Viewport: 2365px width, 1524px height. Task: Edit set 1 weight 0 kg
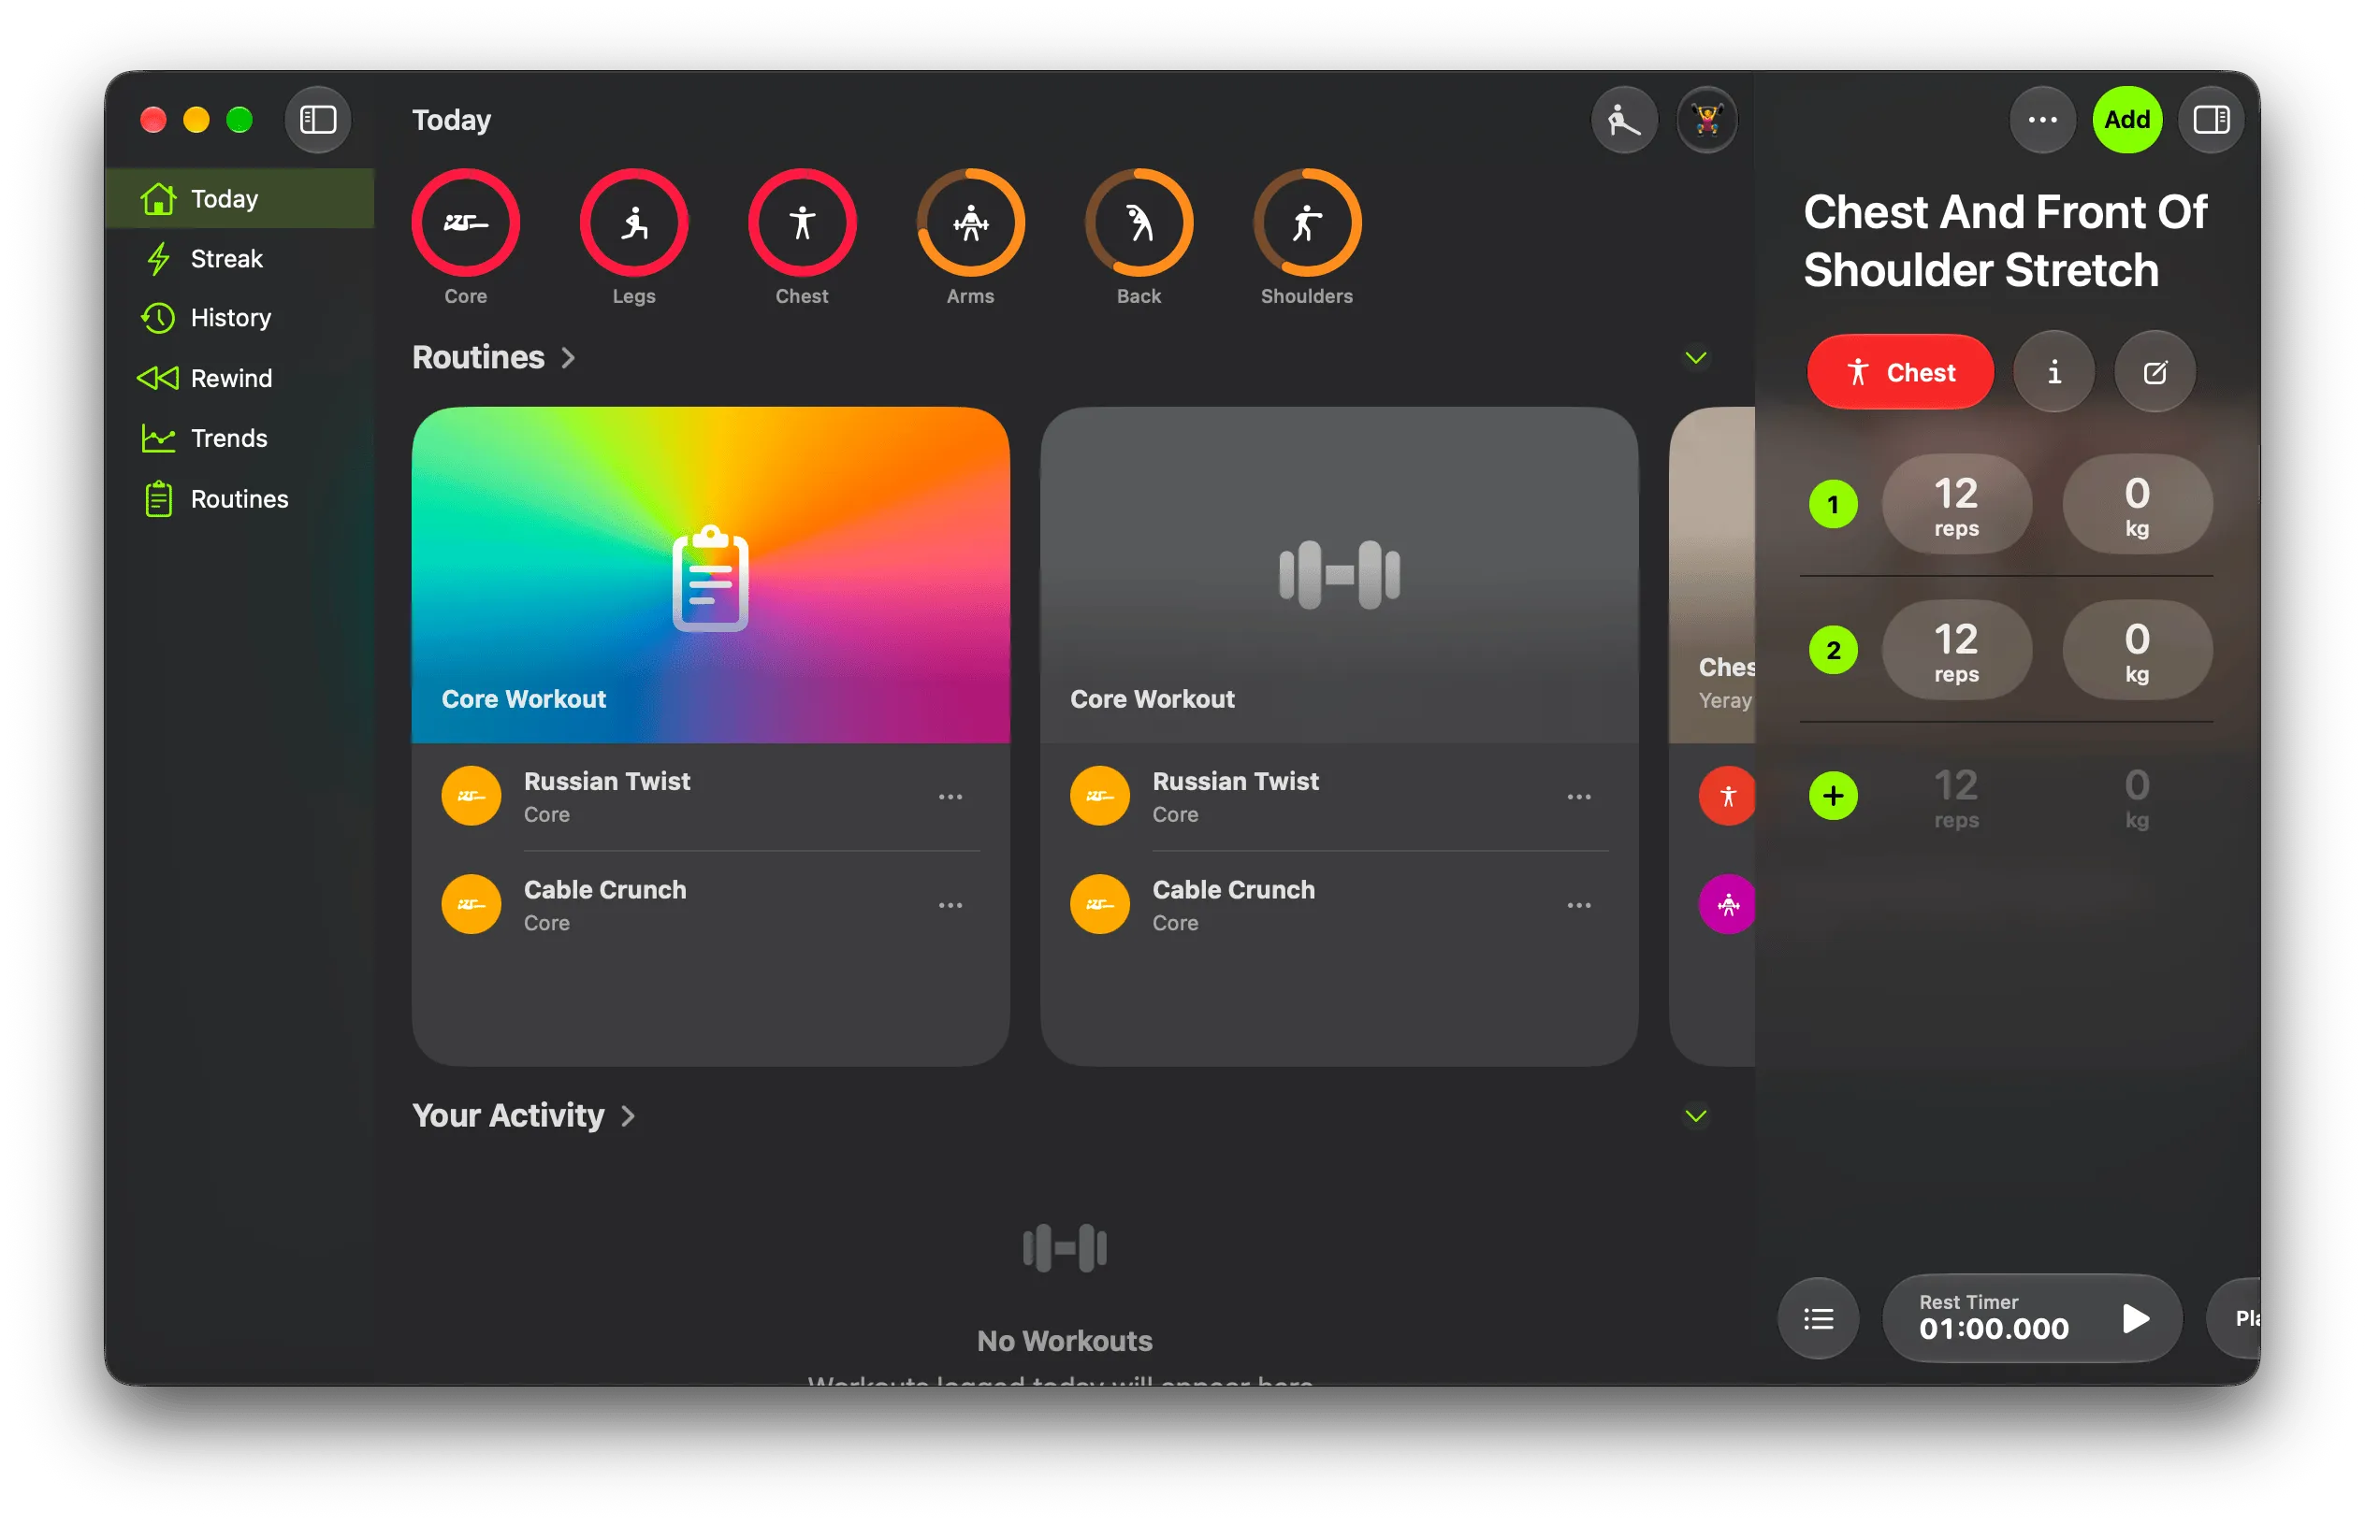[x=2138, y=505]
